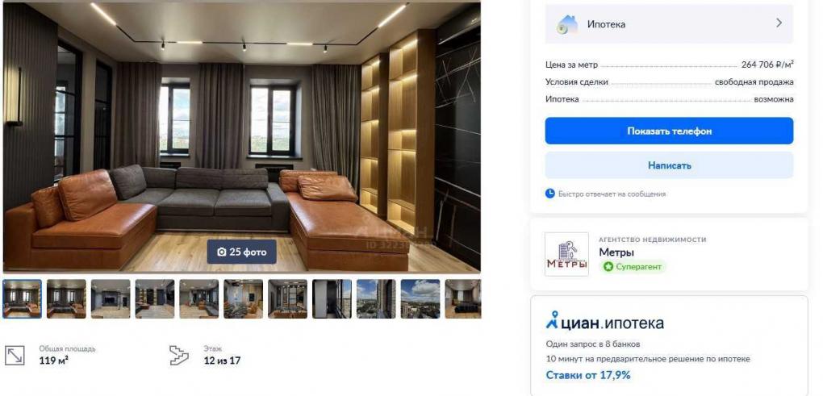Open the Метры agency name link
Image resolution: width=823 pixels, height=396 pixels.
pyautogui.click(x=616, y=252)
